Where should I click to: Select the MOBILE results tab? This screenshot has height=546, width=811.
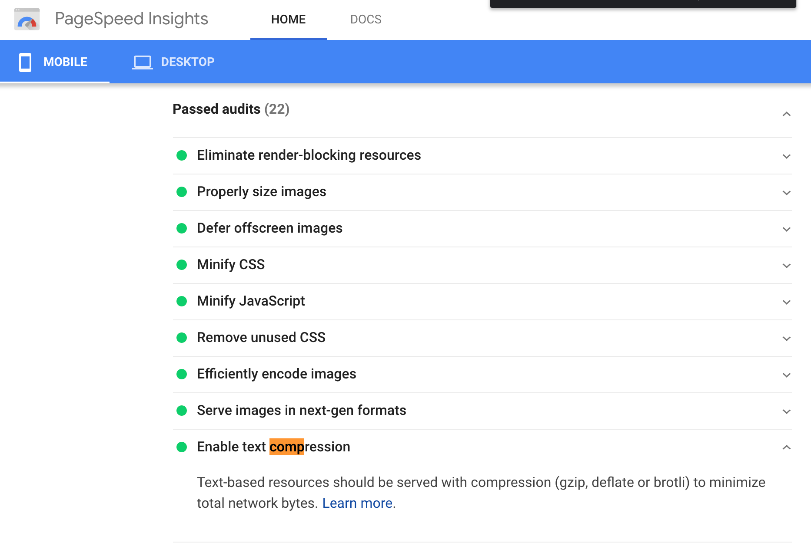pos(65,62)
